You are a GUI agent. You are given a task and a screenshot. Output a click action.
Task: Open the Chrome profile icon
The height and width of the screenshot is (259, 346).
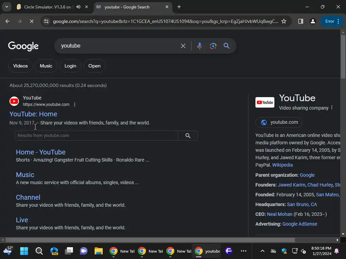pos(313,21)
